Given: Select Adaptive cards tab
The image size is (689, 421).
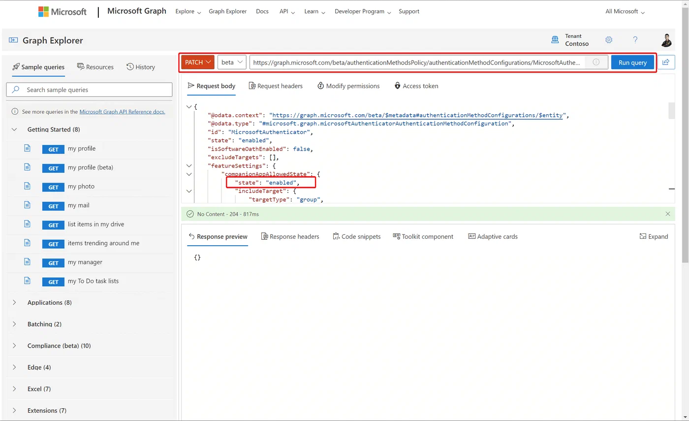Looking at the screenshot, I should pyautogui.click(x=493, y=236).
